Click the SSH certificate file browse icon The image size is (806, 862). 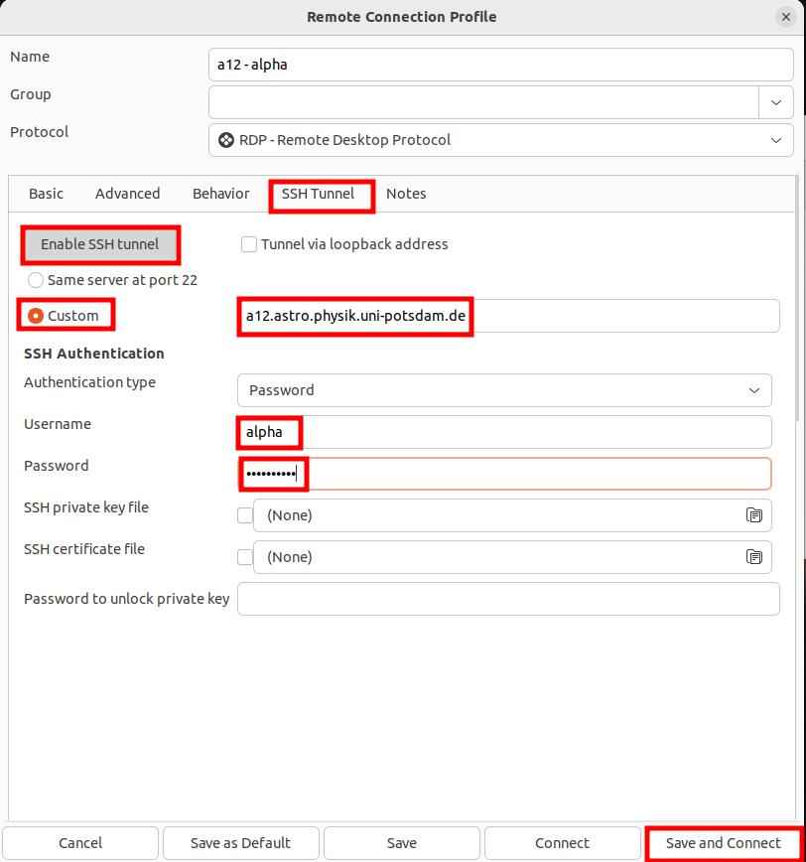[754, 557]
